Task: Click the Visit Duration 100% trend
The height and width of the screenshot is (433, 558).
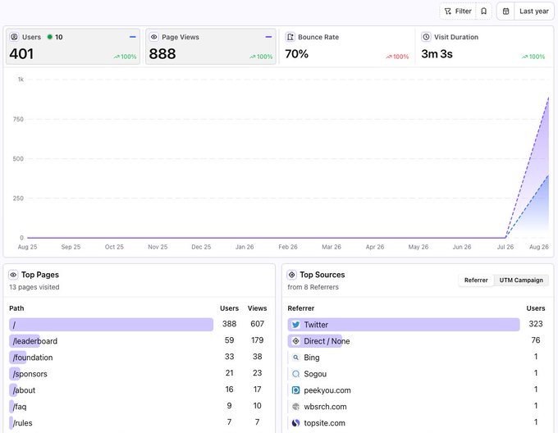Action: tap(533, 57)
